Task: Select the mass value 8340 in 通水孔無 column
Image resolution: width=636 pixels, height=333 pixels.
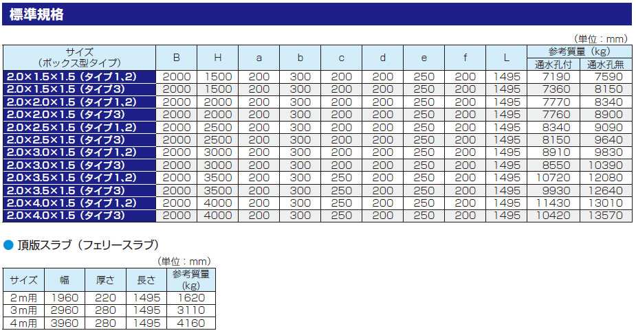Action: pyautogui.click(x=608, y=102)
